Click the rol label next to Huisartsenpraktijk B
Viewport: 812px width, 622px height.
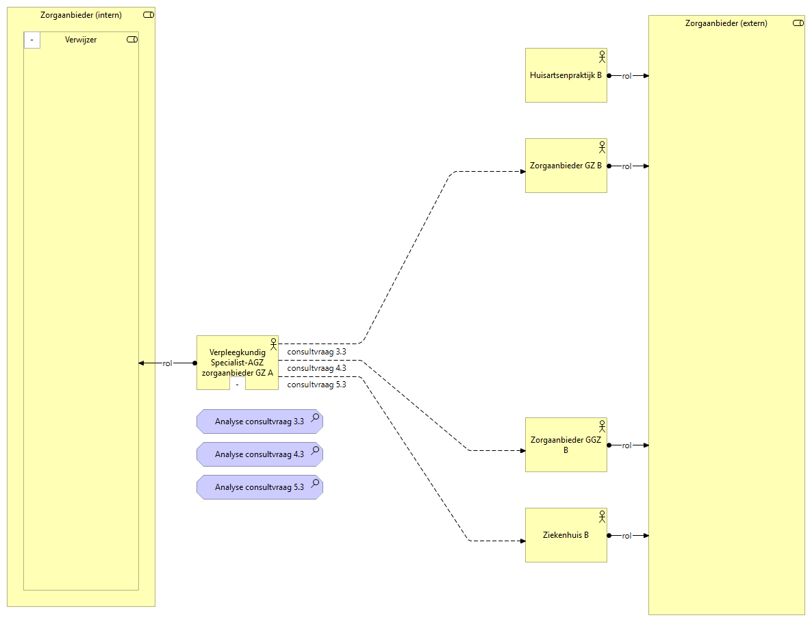point(626,76)
